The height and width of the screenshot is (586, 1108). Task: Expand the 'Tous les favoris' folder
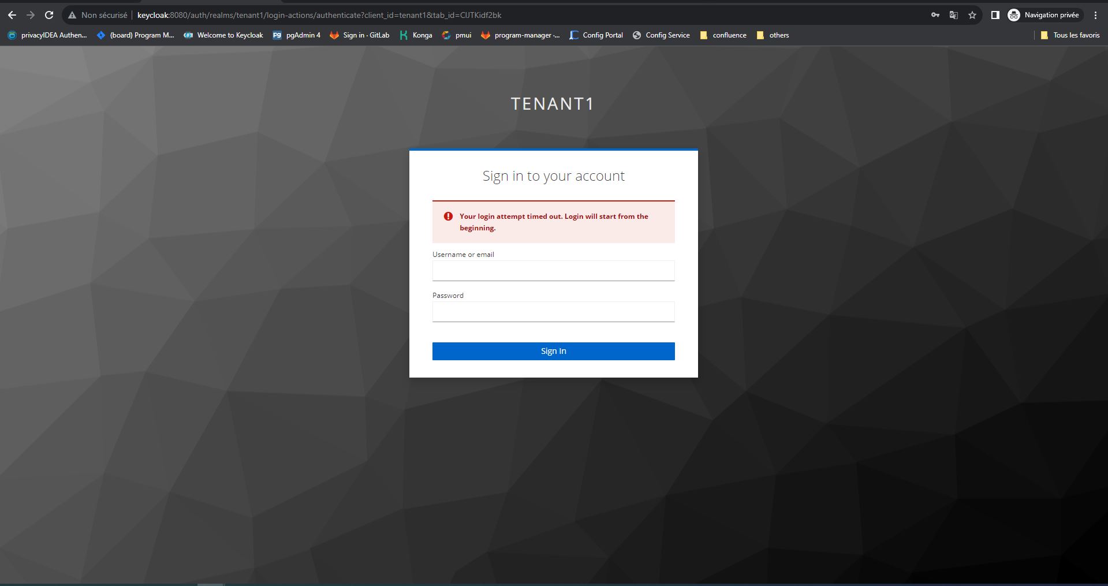[x=1070, y=35]
